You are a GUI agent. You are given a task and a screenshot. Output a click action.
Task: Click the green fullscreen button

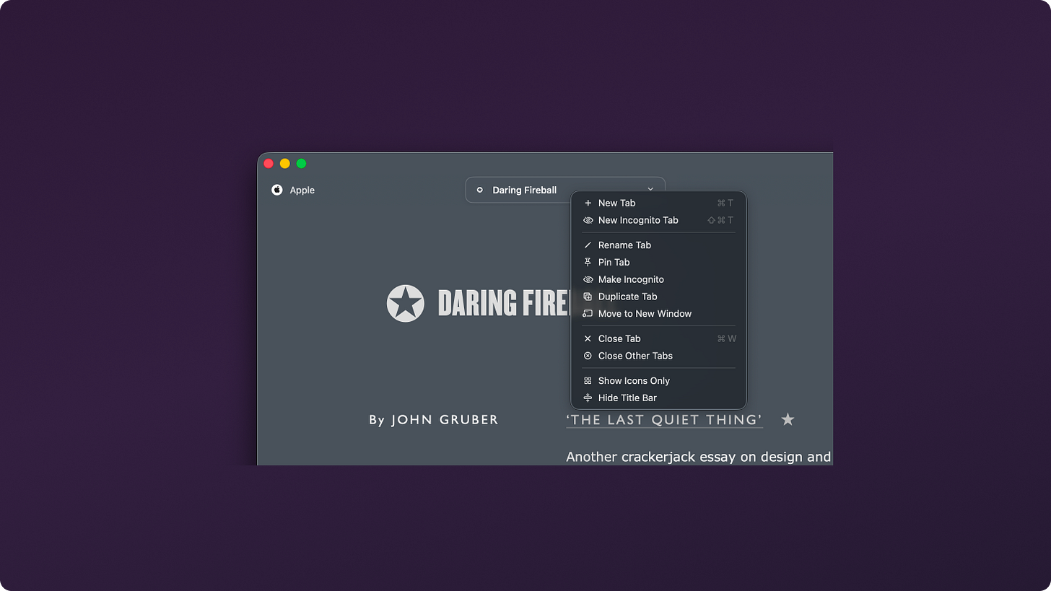coord(302,164)
